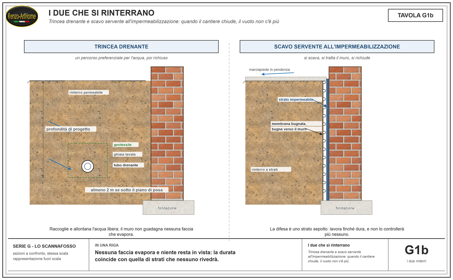The height and width of the screenshot is (280, 453).
Task: Click the "TAVOLA G1b" box
Action: click(415, 15)
